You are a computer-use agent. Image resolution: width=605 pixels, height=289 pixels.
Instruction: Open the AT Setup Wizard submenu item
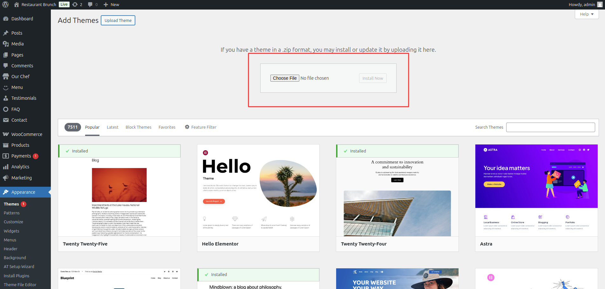(19, 266)
